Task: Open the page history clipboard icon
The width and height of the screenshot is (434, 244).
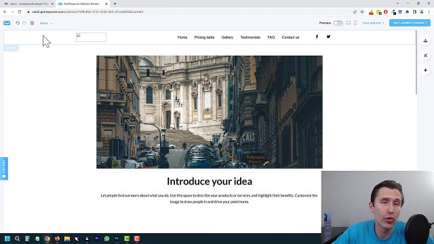Action: point(32,23)
